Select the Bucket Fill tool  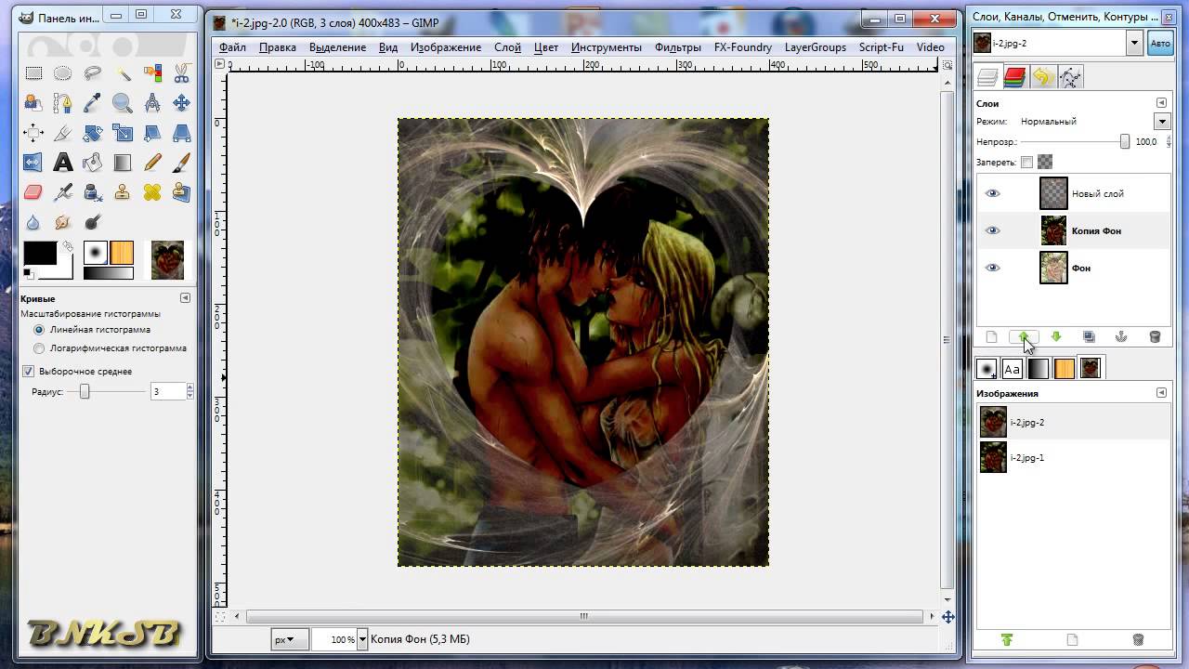pyautogui.click(x=92, y=163)
